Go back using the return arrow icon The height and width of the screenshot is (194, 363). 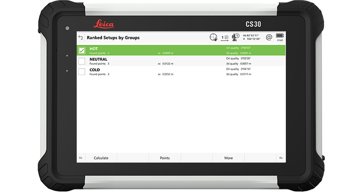tap(81, 38)
